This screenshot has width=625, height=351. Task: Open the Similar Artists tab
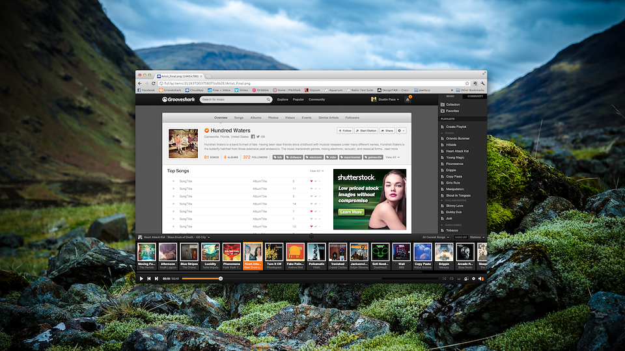click(x=328, y=118)
